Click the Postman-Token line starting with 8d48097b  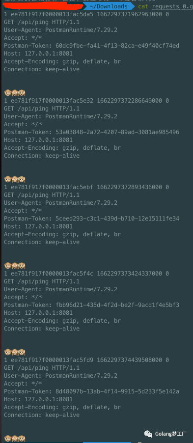tap(91, 391)
